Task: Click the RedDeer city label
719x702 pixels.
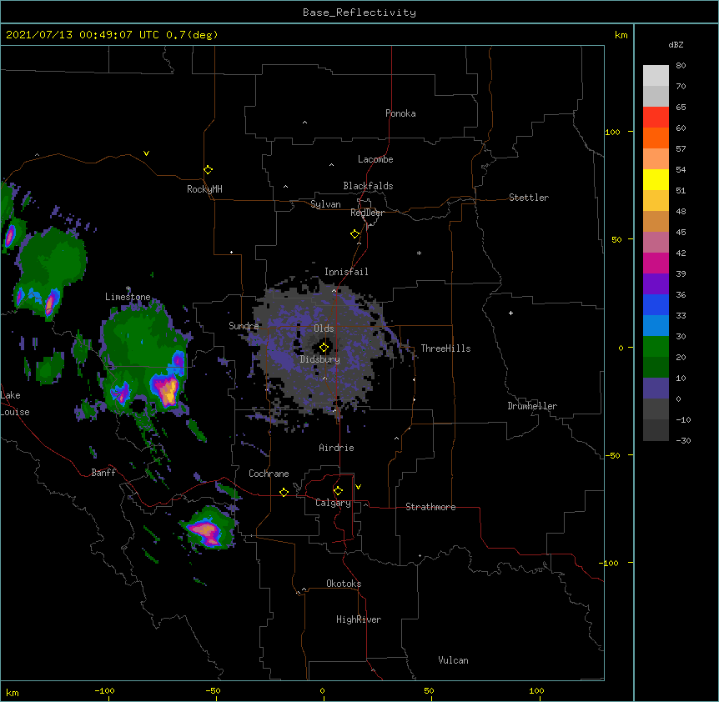Action: (x=367, y=213)
